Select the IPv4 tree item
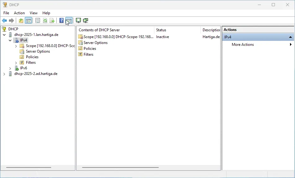This screenshot has height=178, width=295. 24,40
